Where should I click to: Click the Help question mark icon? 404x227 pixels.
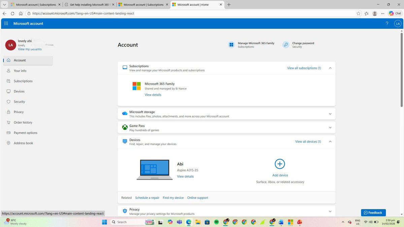coord(387,24)
